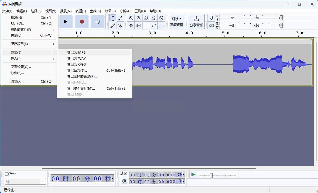Select the I-beam selection tool

pyautogui.click(x=113, y=18)
